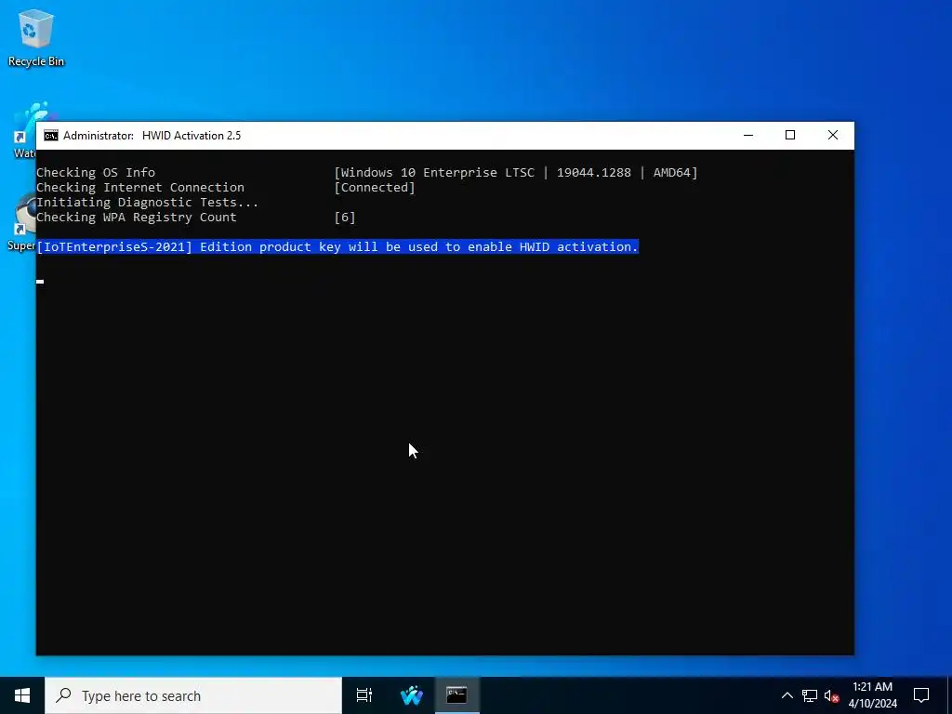Viewport: 952px width, 714px height.
Task: Click the '[Connected]' status text
Action: tap(375, 188)
